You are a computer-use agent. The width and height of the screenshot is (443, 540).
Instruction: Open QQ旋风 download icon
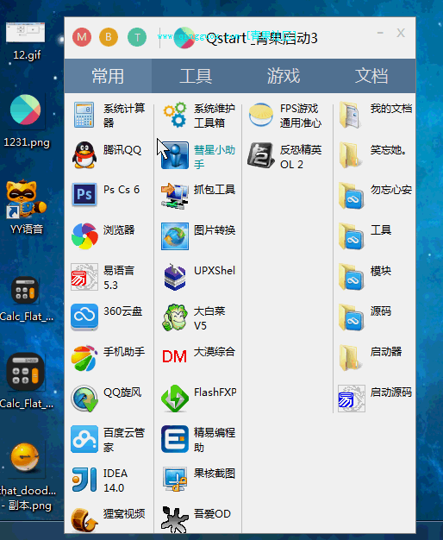click(84, 399)
